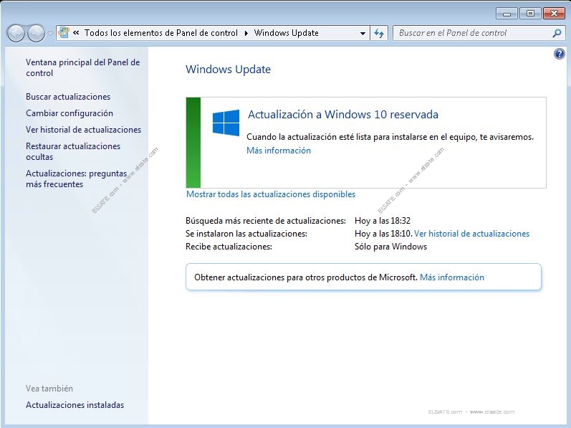Close the Windows Update window
The width and height of the screenshot is (571, 428).
point(554,14)
